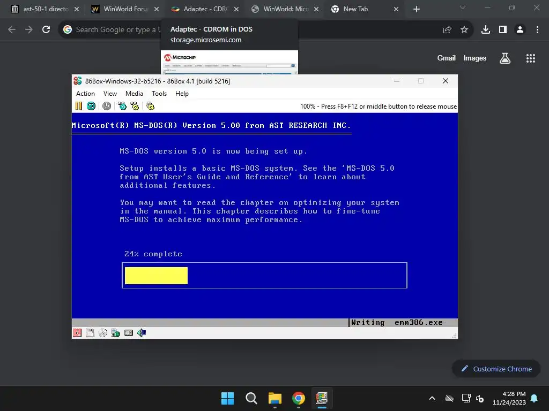The image size is (549, 411).
Task: Close the ast-50-1 directory tab
Action: click(x=77, y=10)
